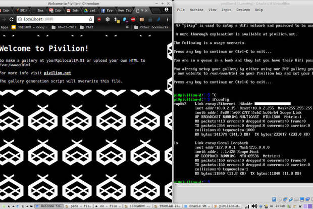Open the Chromium three-dot menu
This screenshot has height=209, width=313.
167,19
